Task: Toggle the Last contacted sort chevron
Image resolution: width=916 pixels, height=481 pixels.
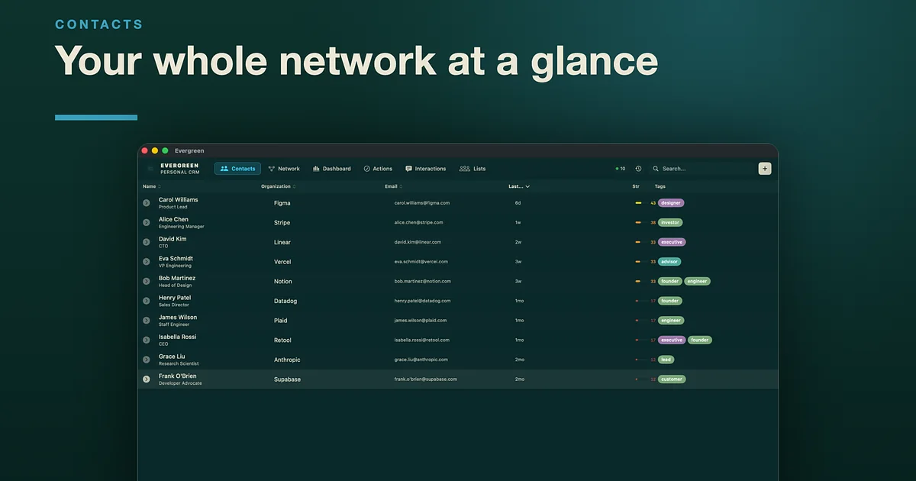Action: (527, 186)
